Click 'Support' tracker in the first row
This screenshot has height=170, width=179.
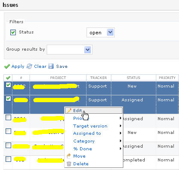tap(98, 86)
